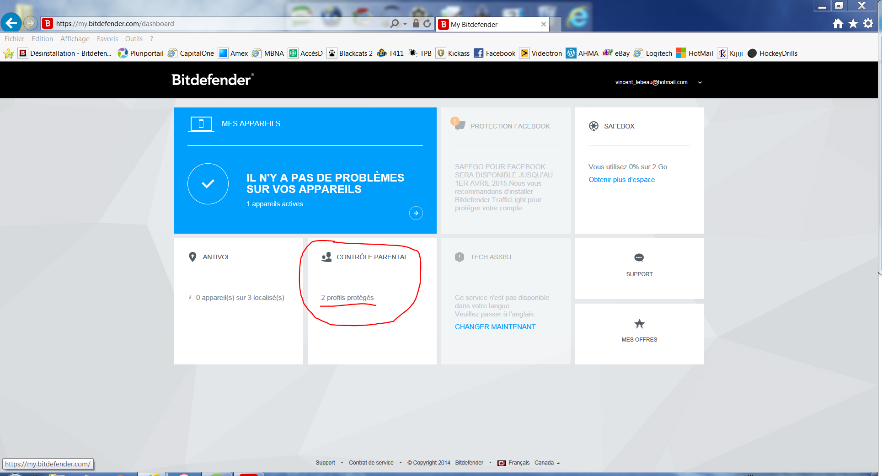Image resolution: width=882 pixels, height=476 pixels.
Task: Open the T411 bookmark
Action: click(390, 53)
